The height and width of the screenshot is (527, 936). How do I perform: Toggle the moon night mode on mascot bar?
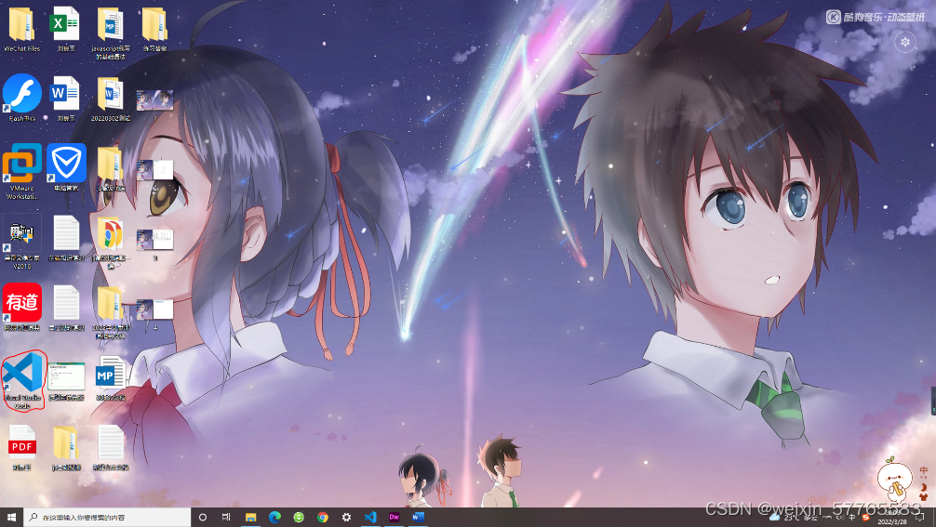click(924, 487)
